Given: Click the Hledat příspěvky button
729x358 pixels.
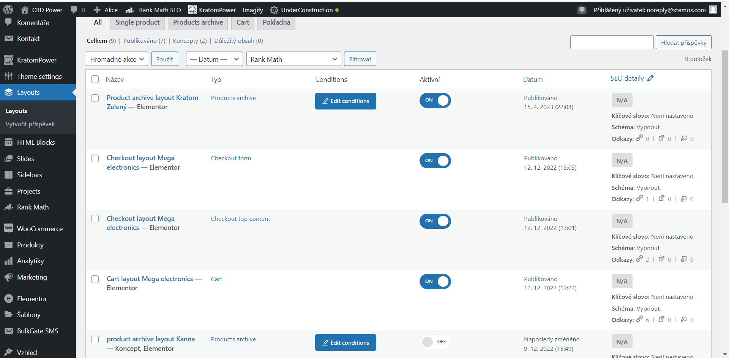Looking at the screenshot, I should tap(683, 42).
